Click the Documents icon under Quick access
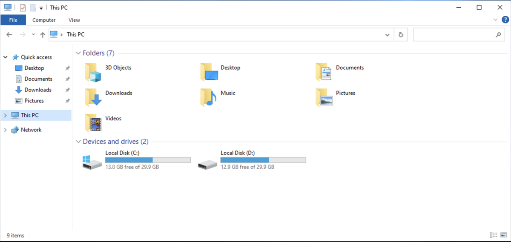Viewport: 511px width, 242px height. click(18, 79)
